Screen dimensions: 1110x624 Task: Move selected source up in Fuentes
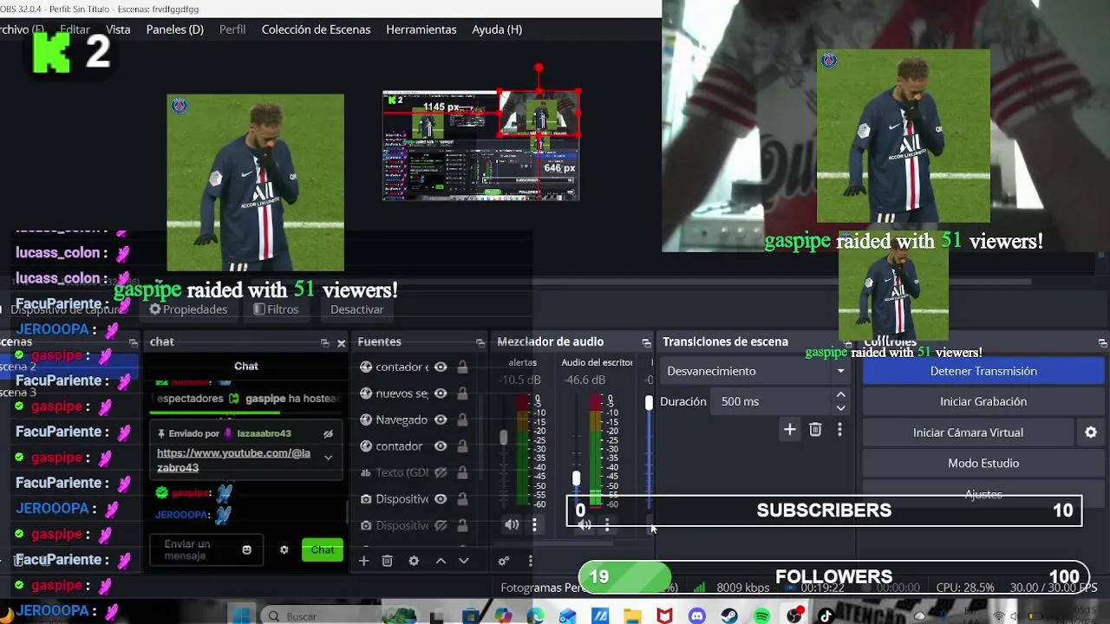click(441, 561)
